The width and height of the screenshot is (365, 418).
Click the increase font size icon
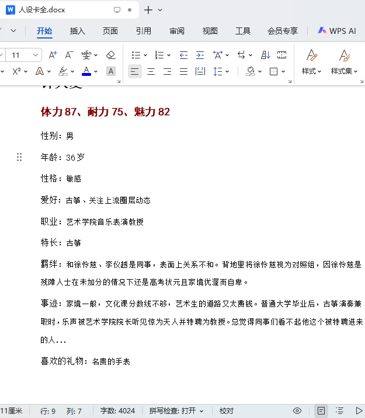pyautogui.click(x=53, y=55)
